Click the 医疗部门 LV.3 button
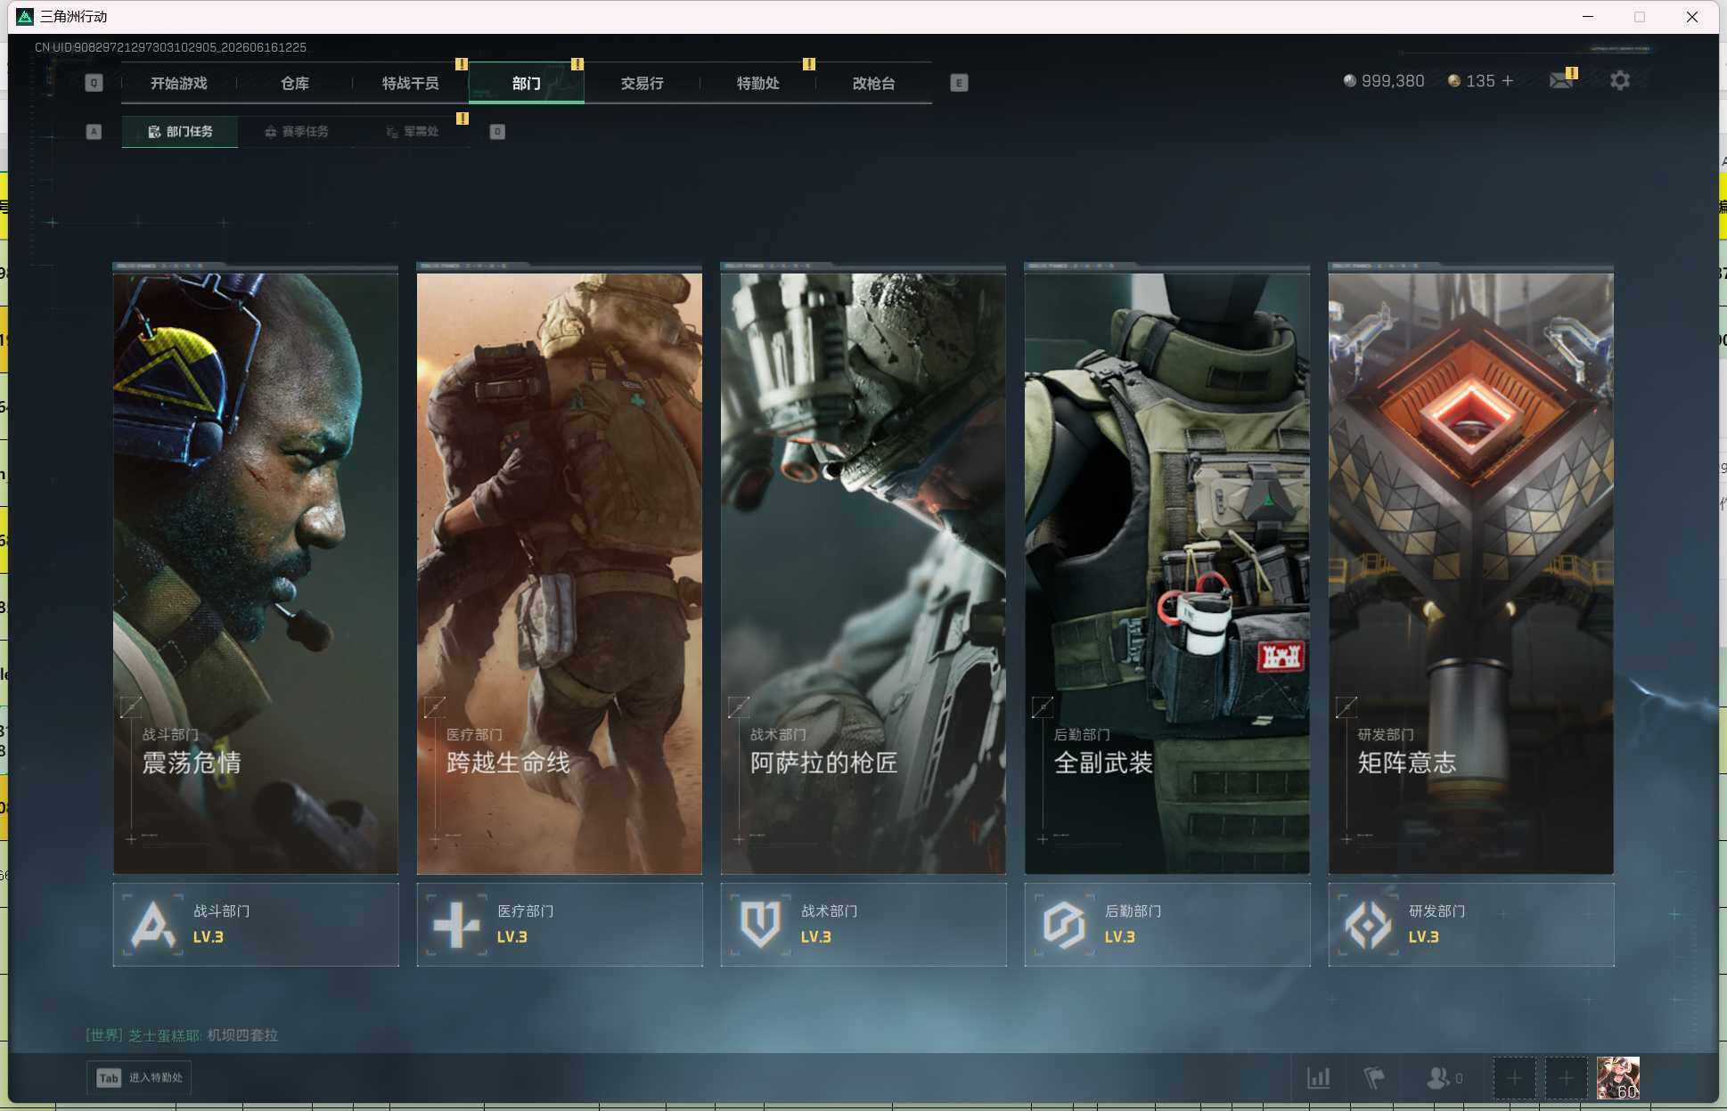 [560, 925]
